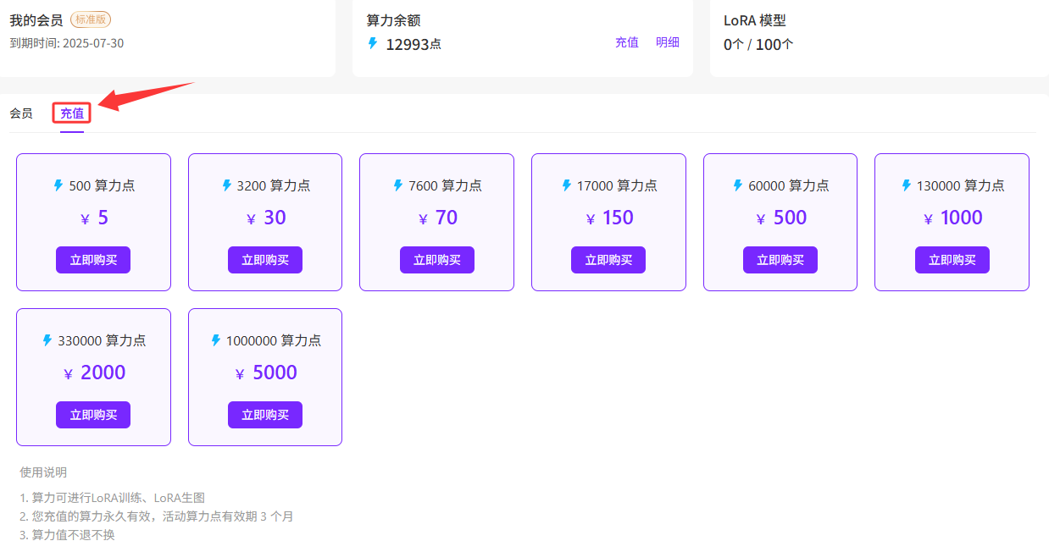Click lightning icon on 3200 算力点 card

coord(226,185)
